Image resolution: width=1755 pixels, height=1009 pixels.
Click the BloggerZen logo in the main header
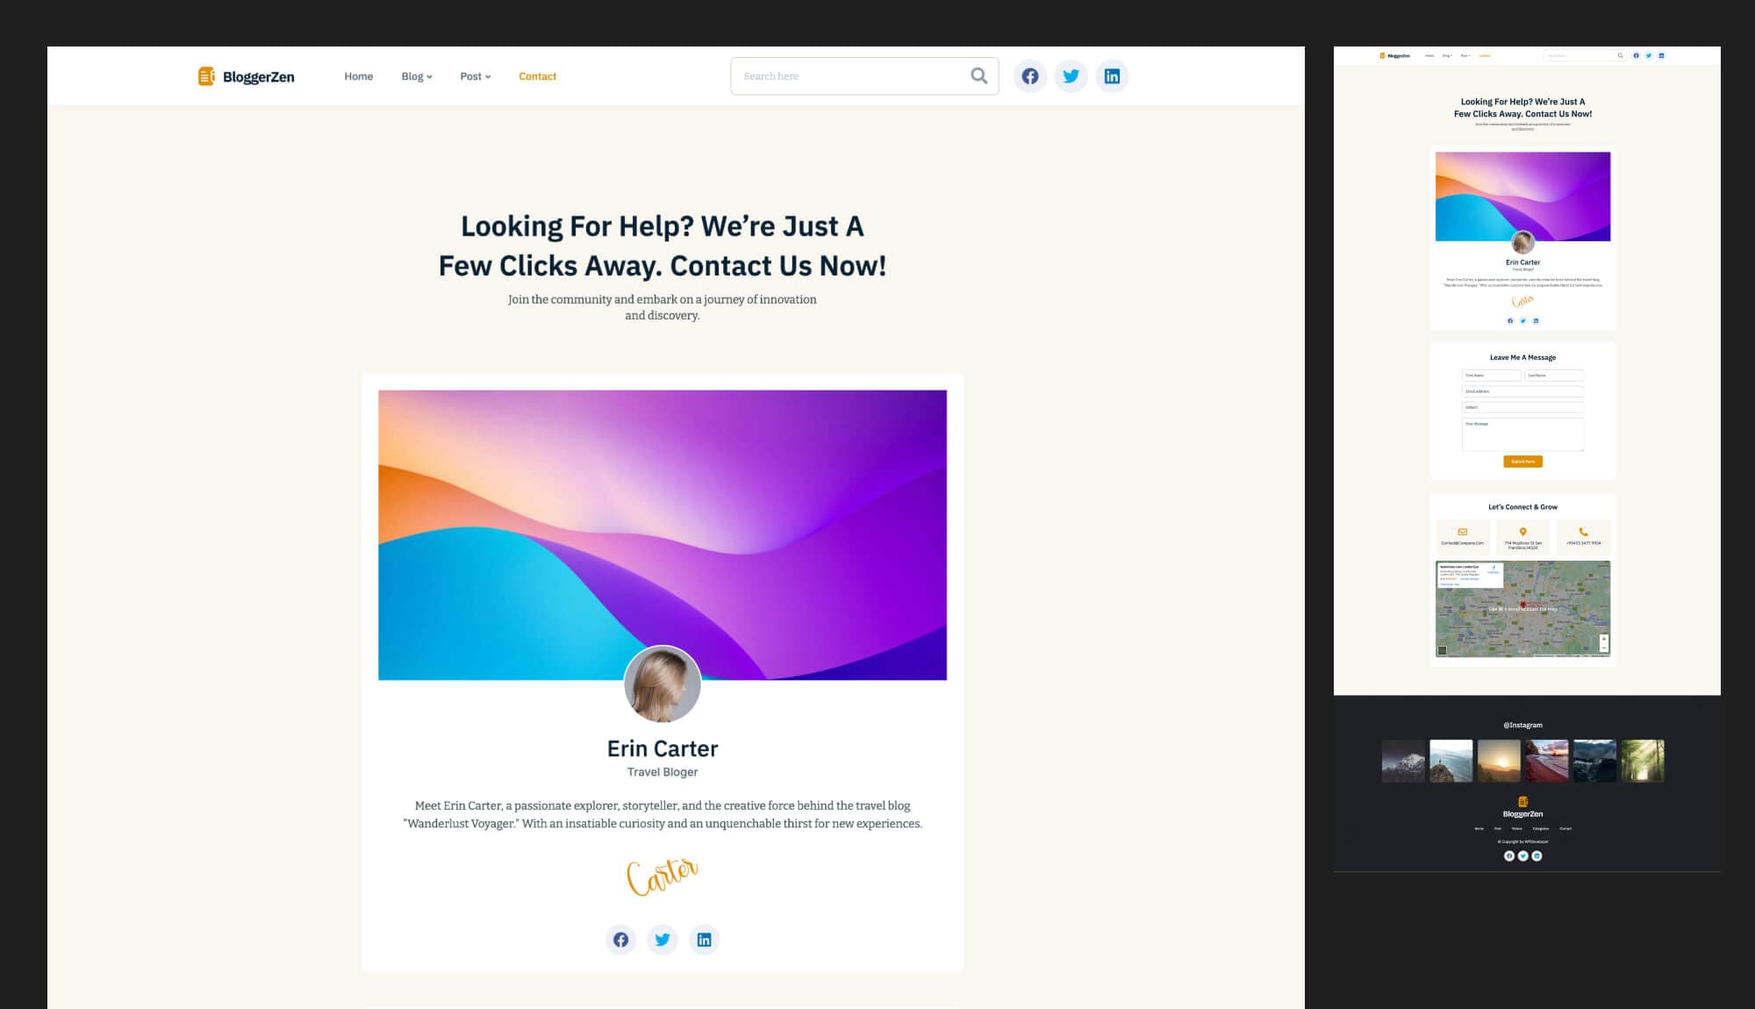(247, 76)
